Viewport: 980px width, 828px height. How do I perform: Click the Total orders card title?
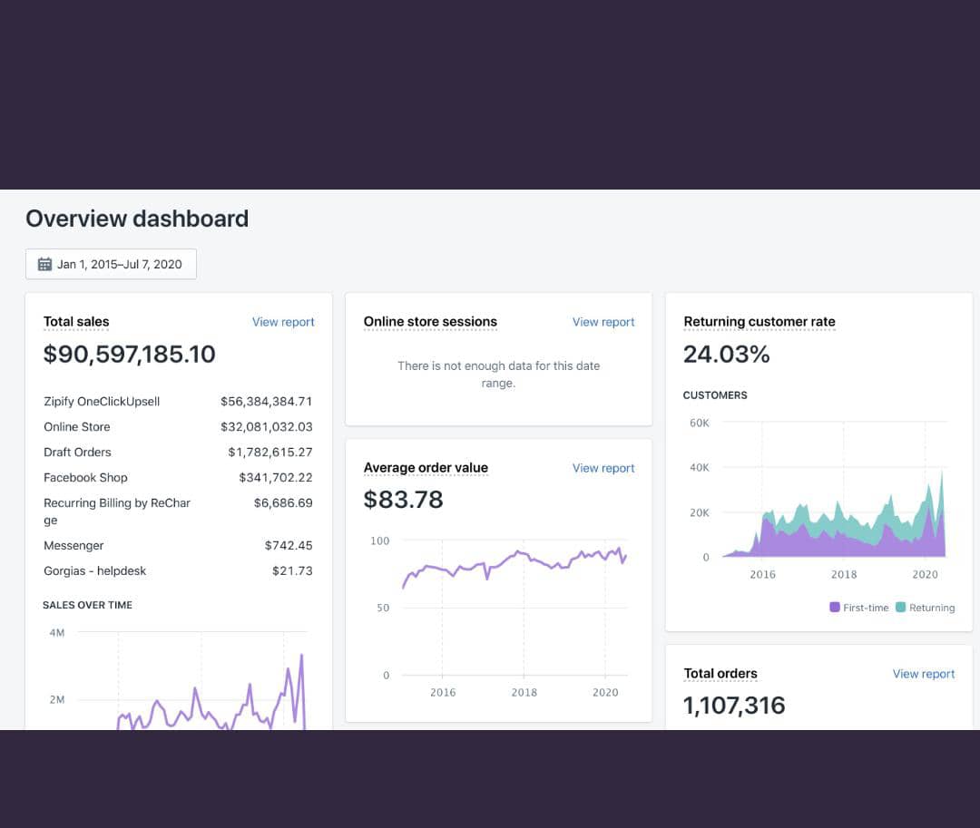click(720, 674)
